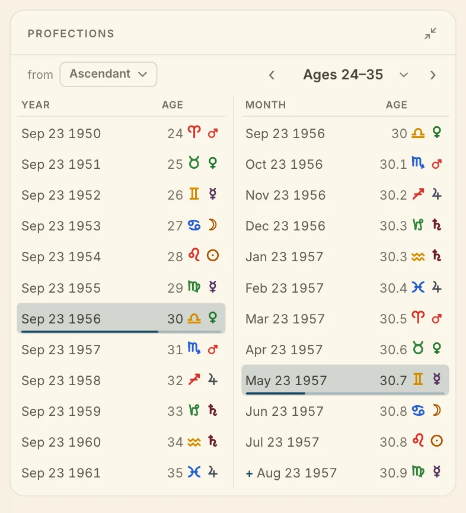The height and width of the screenshot is (513, 466).
Task: Click the Cancer glyph at age 27
Action: 194,225
